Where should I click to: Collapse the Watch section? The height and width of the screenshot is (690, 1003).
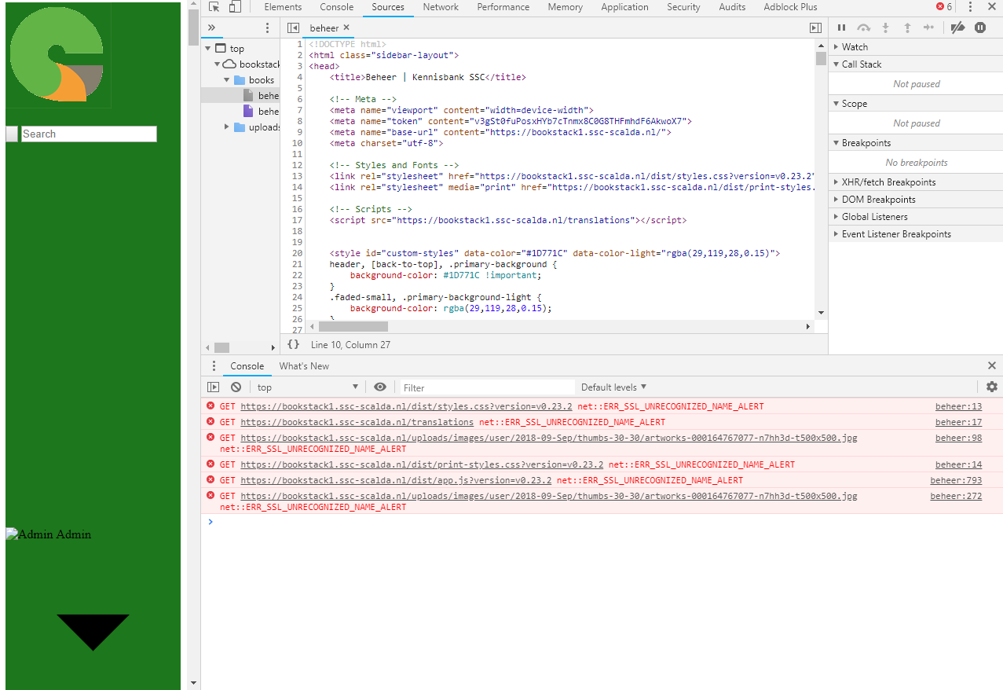tap(916, 47)
